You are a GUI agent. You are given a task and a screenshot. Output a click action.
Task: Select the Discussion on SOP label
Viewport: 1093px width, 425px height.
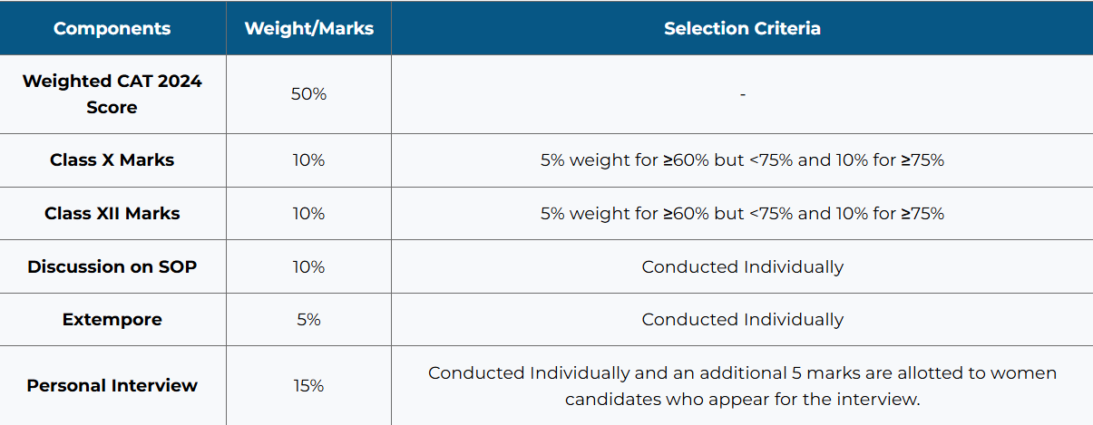pos(112,267)
